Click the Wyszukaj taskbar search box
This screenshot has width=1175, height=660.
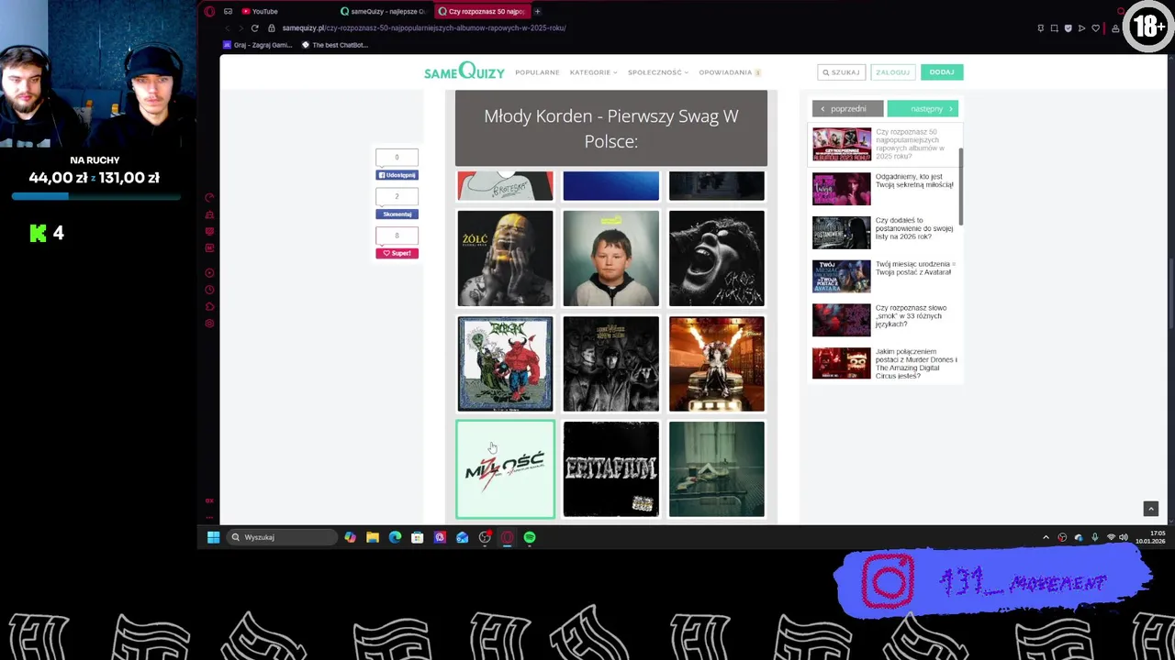coord(282,537)
